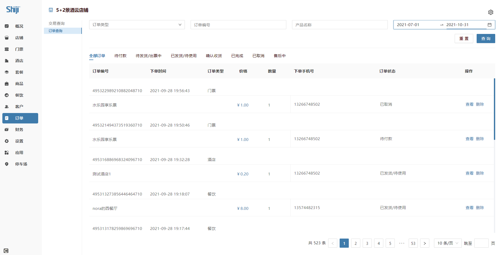The image size is (502, 255).
Task: Open 交易查询 submenu item
Action: 56,23
